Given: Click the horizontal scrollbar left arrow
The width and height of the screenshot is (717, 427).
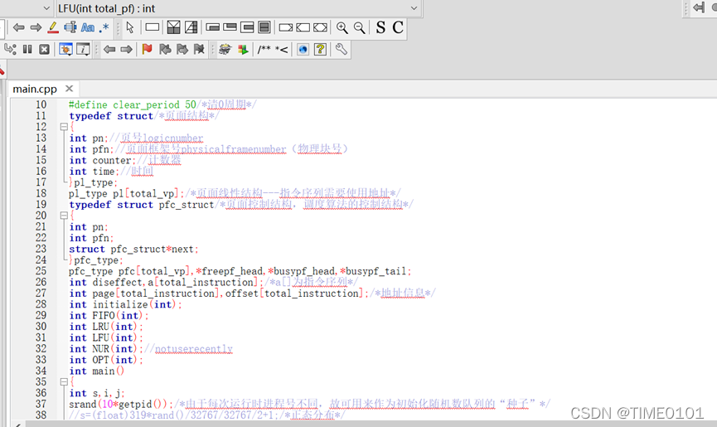Looking at the screenshot, I should [x=17, y=425].
